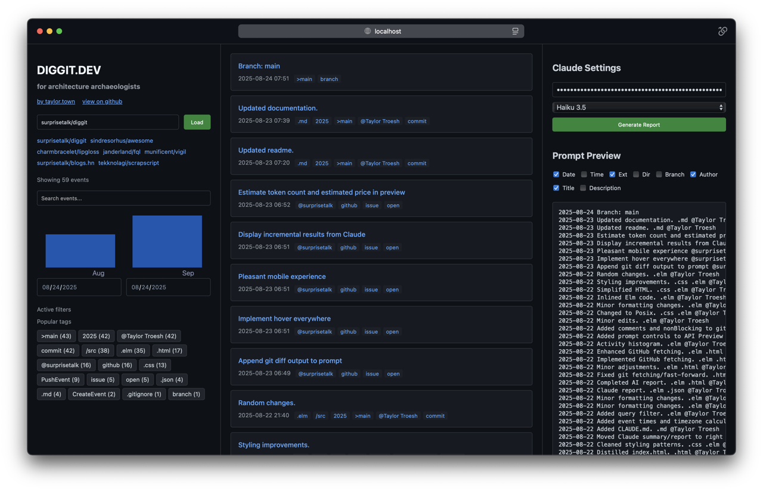The image size is (763, 491).
Task: Click the globe icon in address bar
Action: tap(368, 31)
